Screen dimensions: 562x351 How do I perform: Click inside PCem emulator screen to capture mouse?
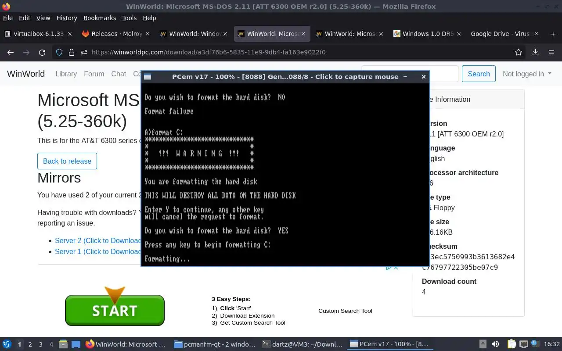(x=285, y=174)
